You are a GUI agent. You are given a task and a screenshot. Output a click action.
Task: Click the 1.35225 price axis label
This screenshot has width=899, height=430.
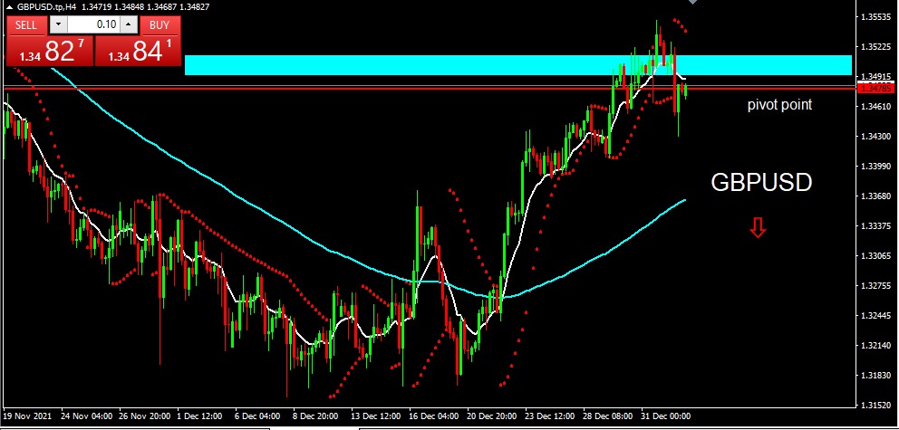[x=875, y=47]
